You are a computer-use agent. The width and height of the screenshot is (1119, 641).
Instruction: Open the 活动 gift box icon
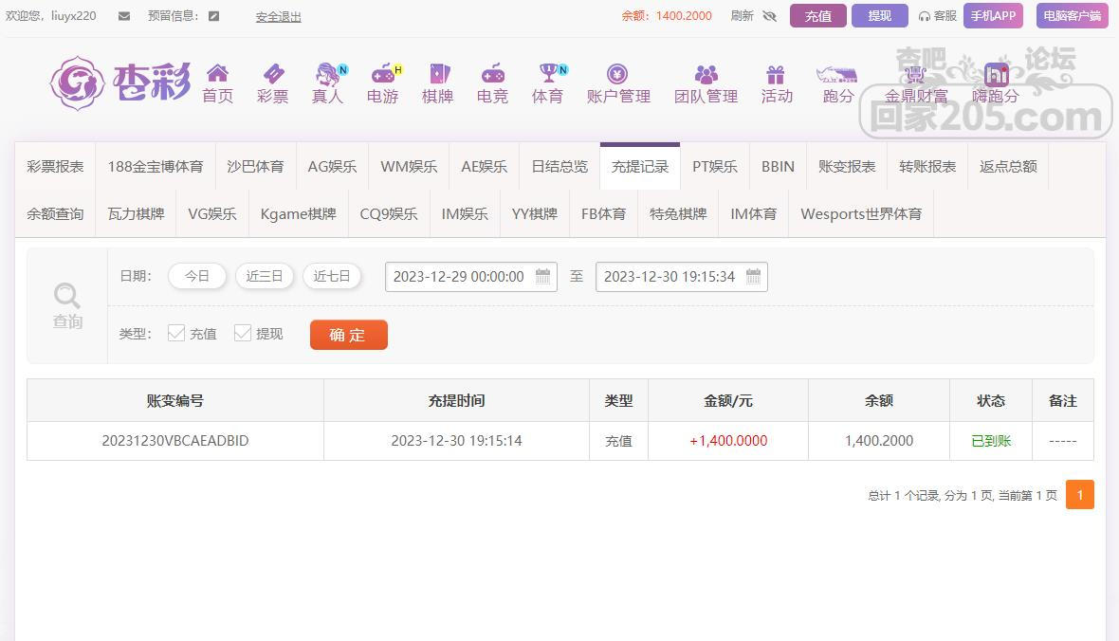click(776, 74)
